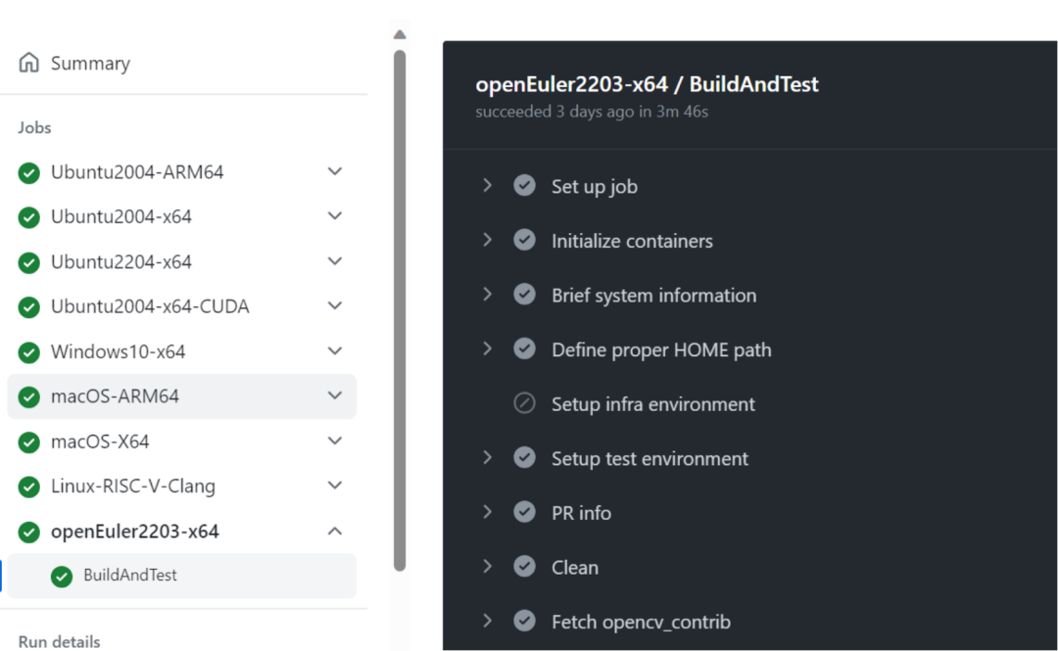Open the Summary page
This screenshot has width=1058, height=651.
(x=90, y=64)
